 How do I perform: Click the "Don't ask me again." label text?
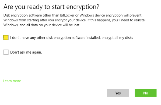(26, 52)
